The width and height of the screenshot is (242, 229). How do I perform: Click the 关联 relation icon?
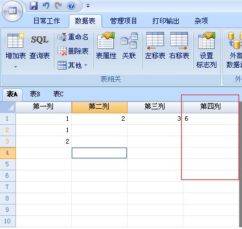click(129, 40)
